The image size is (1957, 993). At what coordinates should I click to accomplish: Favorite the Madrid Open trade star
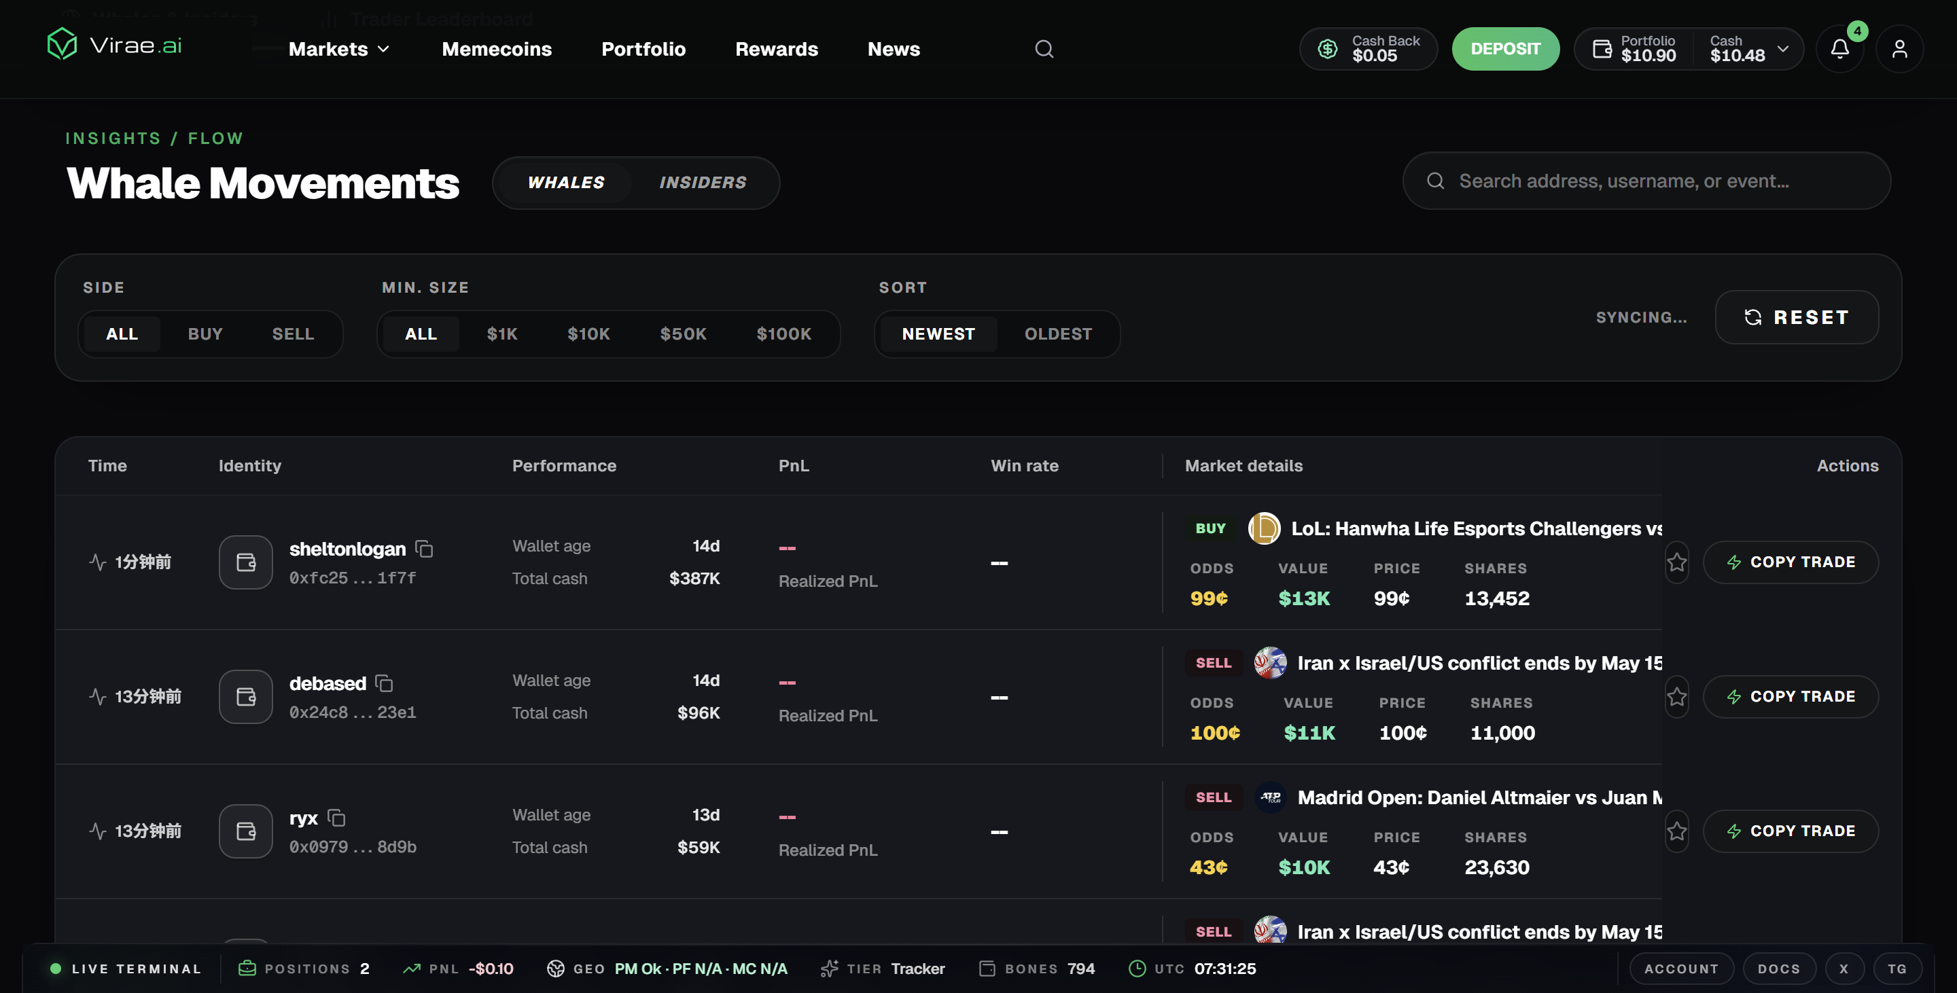click(1676, 831)
